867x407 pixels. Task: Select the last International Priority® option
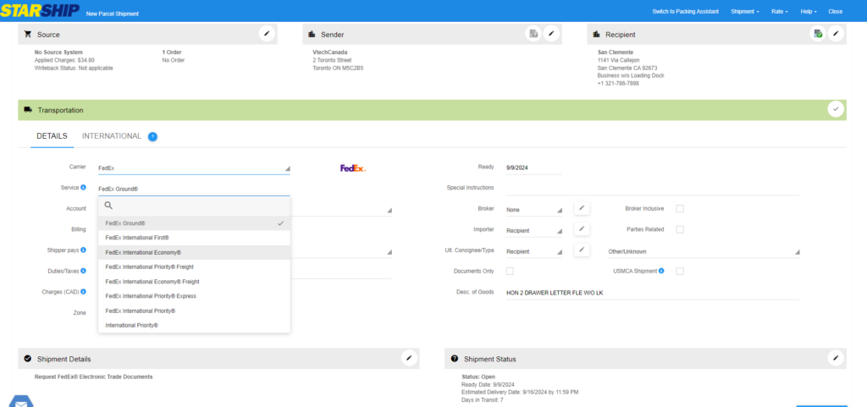[194, 326]
